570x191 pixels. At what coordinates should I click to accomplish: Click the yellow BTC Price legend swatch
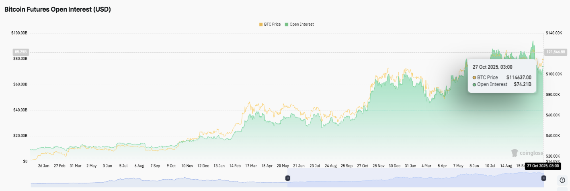[x=261, y=24]
